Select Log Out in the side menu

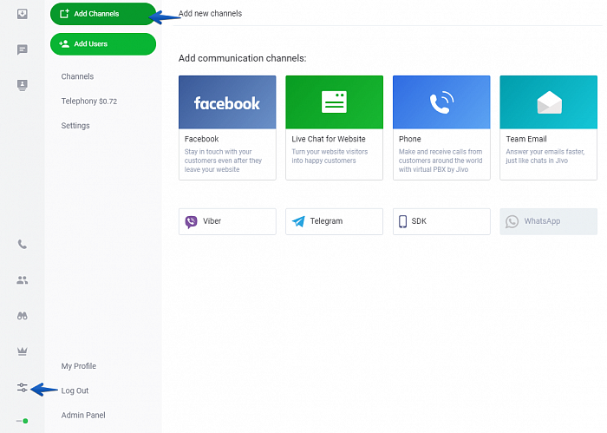point(75,390)
